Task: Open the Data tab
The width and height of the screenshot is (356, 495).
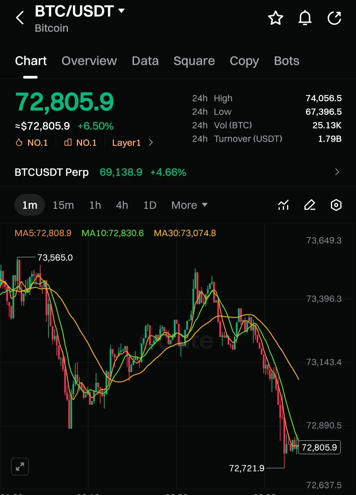Action: [145, 61]
